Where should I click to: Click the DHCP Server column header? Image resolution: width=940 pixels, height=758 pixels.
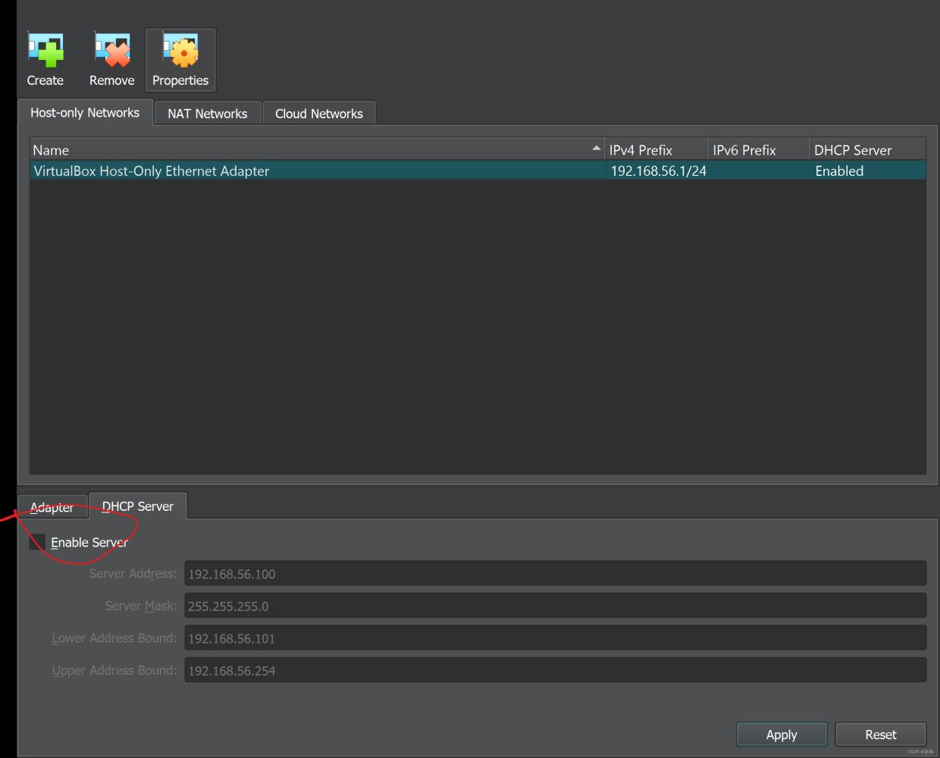866,150
